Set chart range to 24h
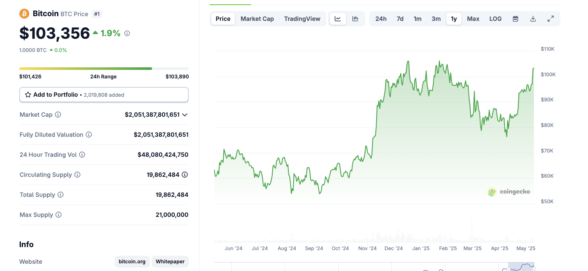Image resolution: width=588 pixels, height=271 pixels. (381, 19)
